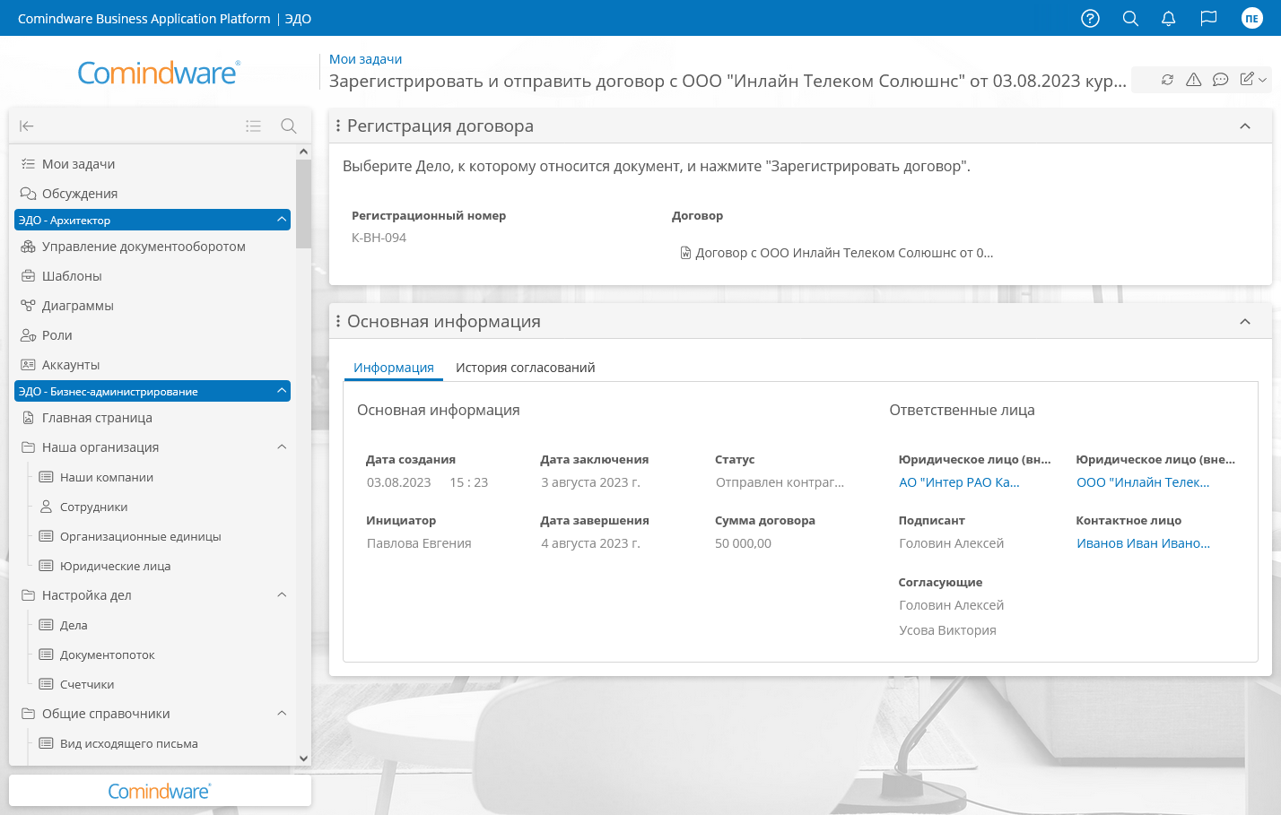1281x815 pixels.
Task: Collapse the navigation sidebar arrow icon
Action: tap(27, 126)
